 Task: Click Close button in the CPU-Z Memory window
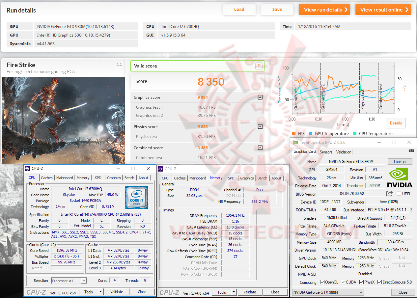275,292
